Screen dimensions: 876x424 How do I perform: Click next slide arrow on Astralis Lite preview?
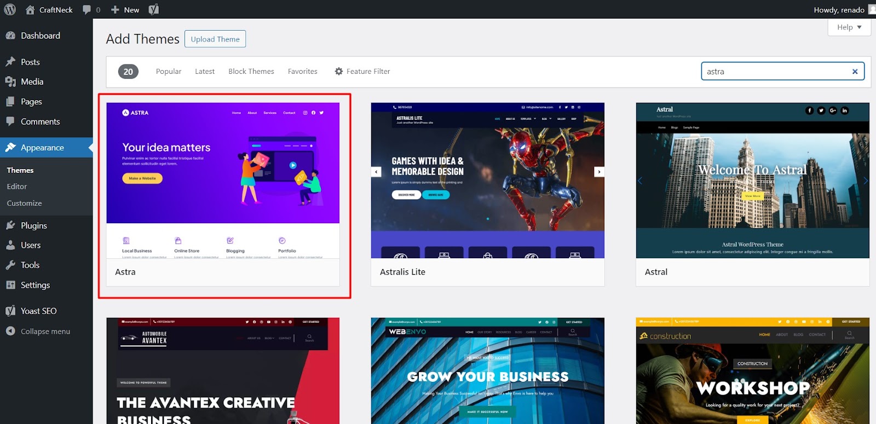pos(599,172)
